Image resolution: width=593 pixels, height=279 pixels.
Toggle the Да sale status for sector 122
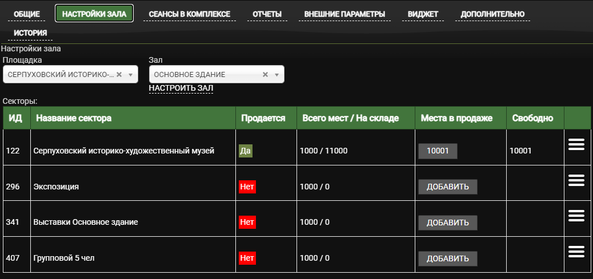pyautogui.click(x=246, y=151)
